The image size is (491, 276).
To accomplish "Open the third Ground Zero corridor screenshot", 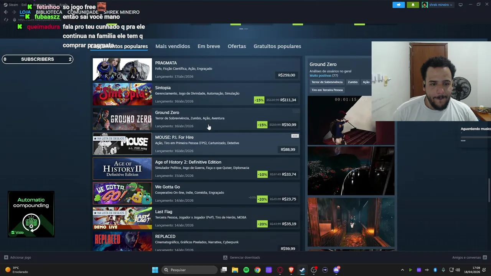I will (351, 222).
